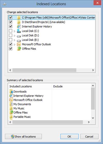Viewport: 103px width, 144px height.
Task: Select the Local Disk (D:) label
Action: [x=30, y=35]
